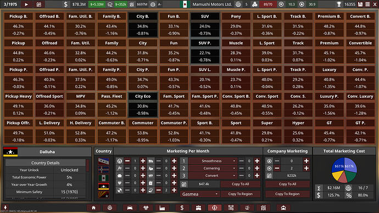
Task: Click the Country Details scrollbar
Action: click(x=87, y=166)
